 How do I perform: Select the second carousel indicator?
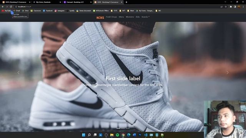pyautogui.click(x=123, y=128)
